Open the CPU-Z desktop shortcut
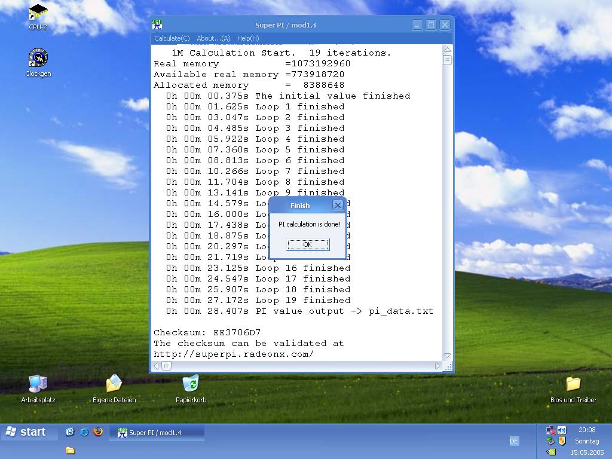 [x=38, y=17]
